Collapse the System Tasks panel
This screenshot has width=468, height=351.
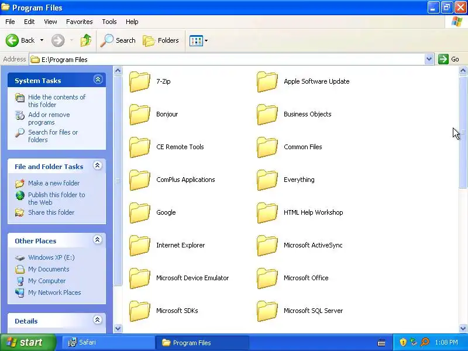[98, 80]
